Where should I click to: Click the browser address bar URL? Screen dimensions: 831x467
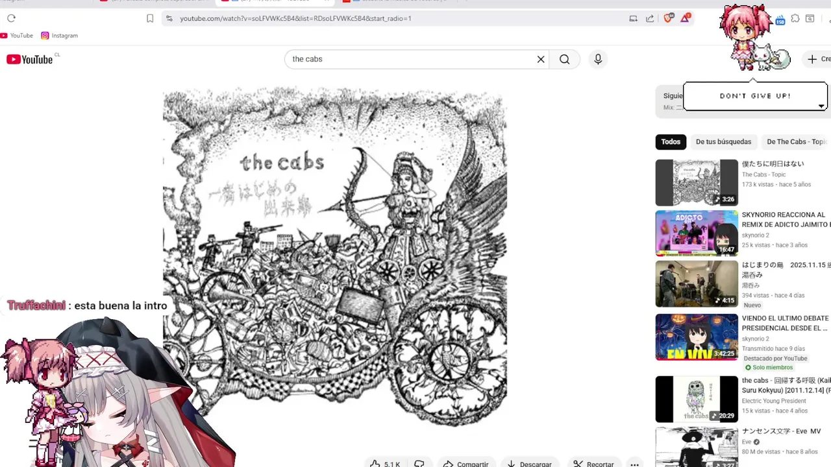pos(295,18)
